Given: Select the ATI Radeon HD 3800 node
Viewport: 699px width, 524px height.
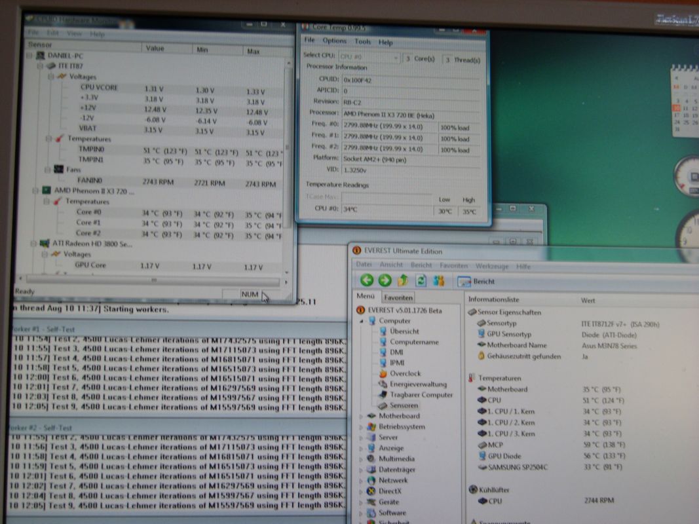Looking at the screenshot, I should click(92, 243).
